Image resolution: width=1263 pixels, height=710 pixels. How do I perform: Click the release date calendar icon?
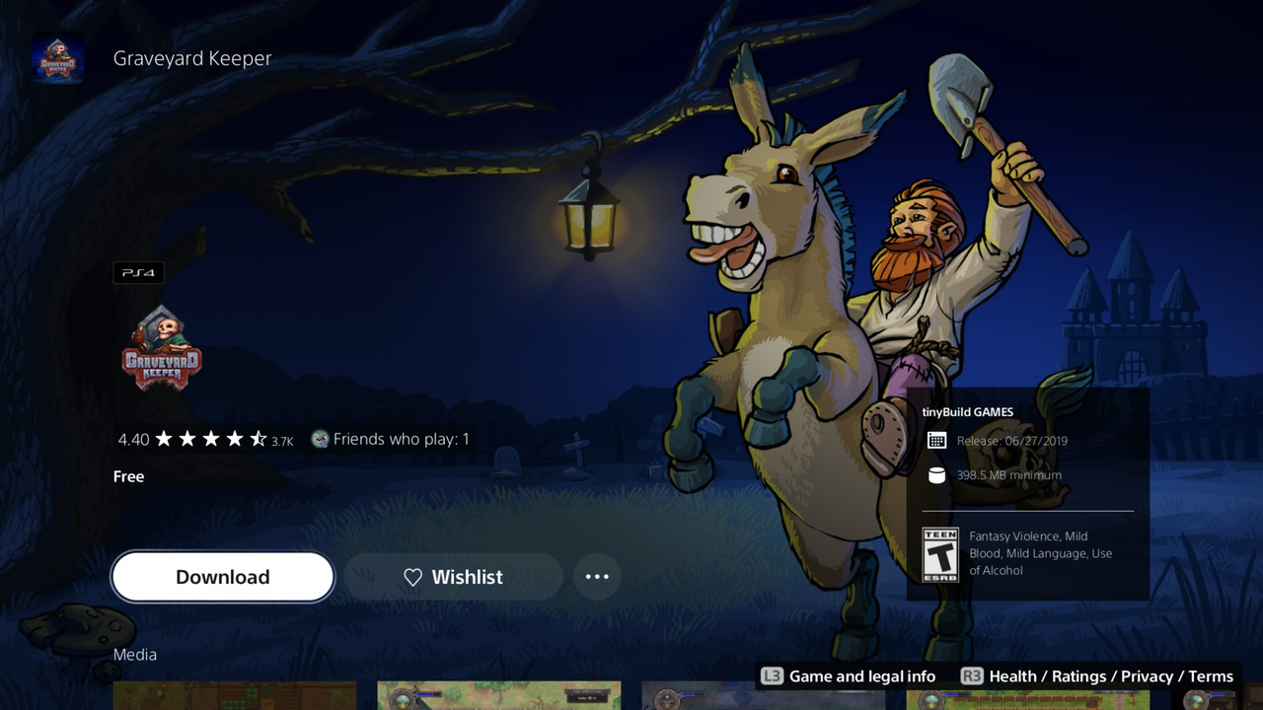pyautogui.click(x=936, y=441)
